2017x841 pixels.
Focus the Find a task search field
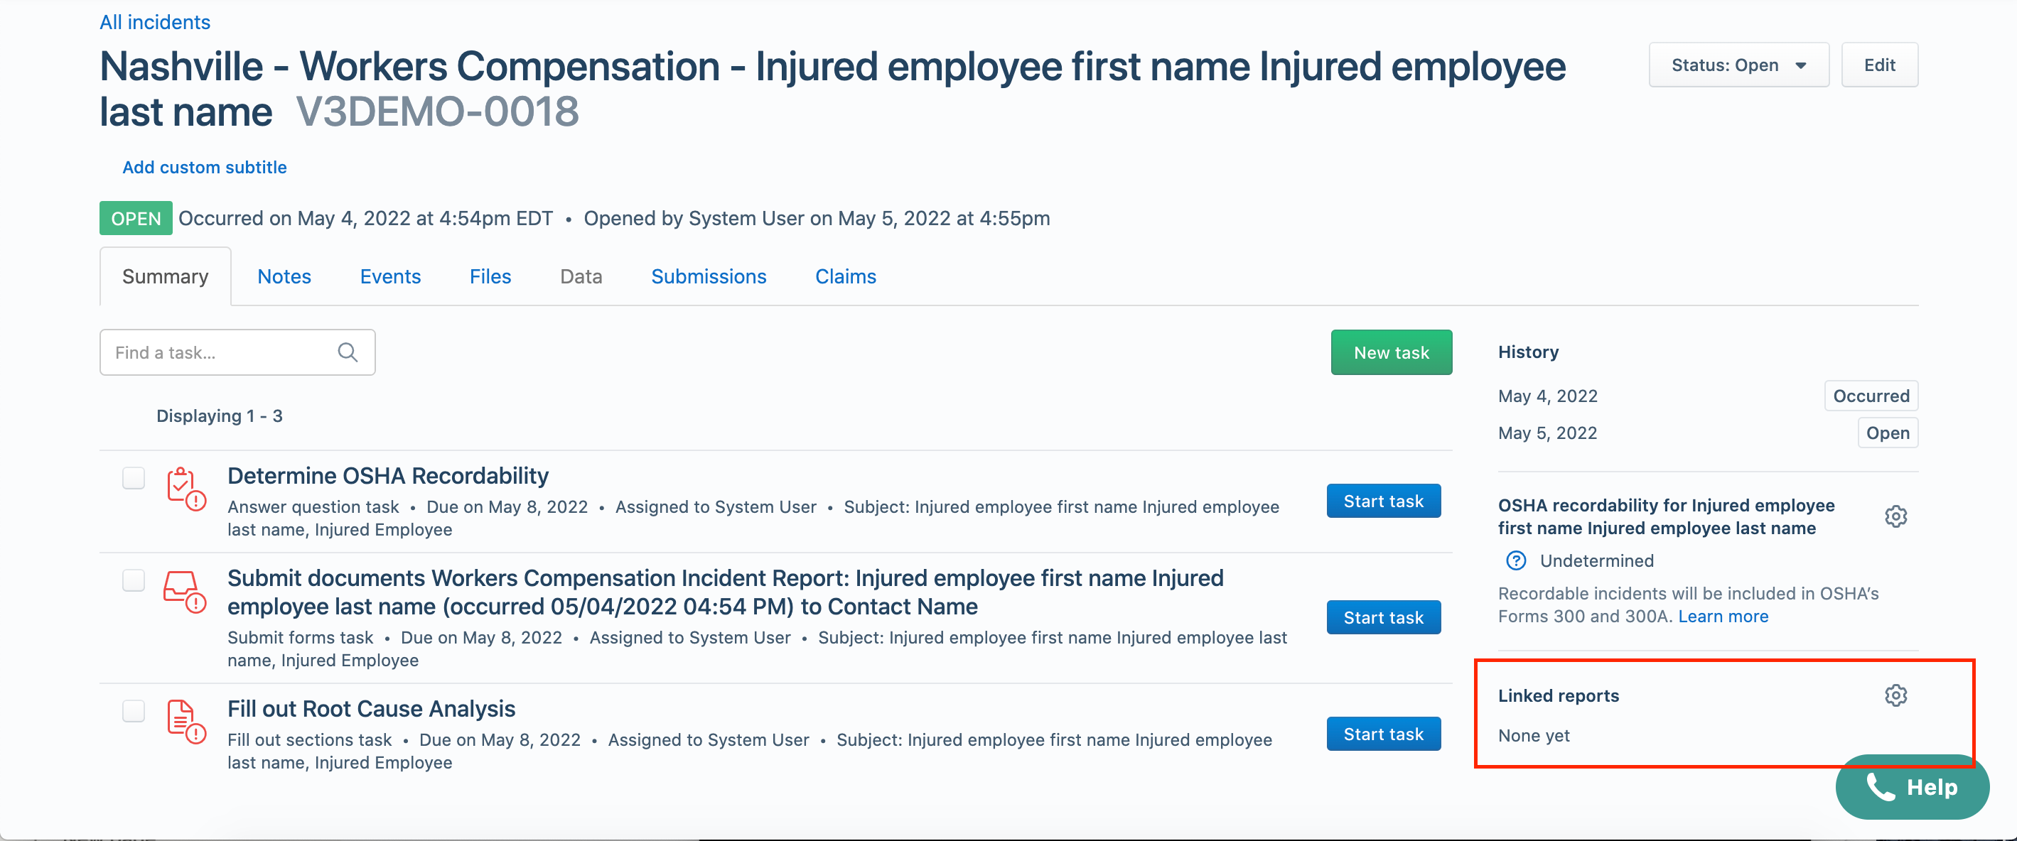click(x=237, y=353)
